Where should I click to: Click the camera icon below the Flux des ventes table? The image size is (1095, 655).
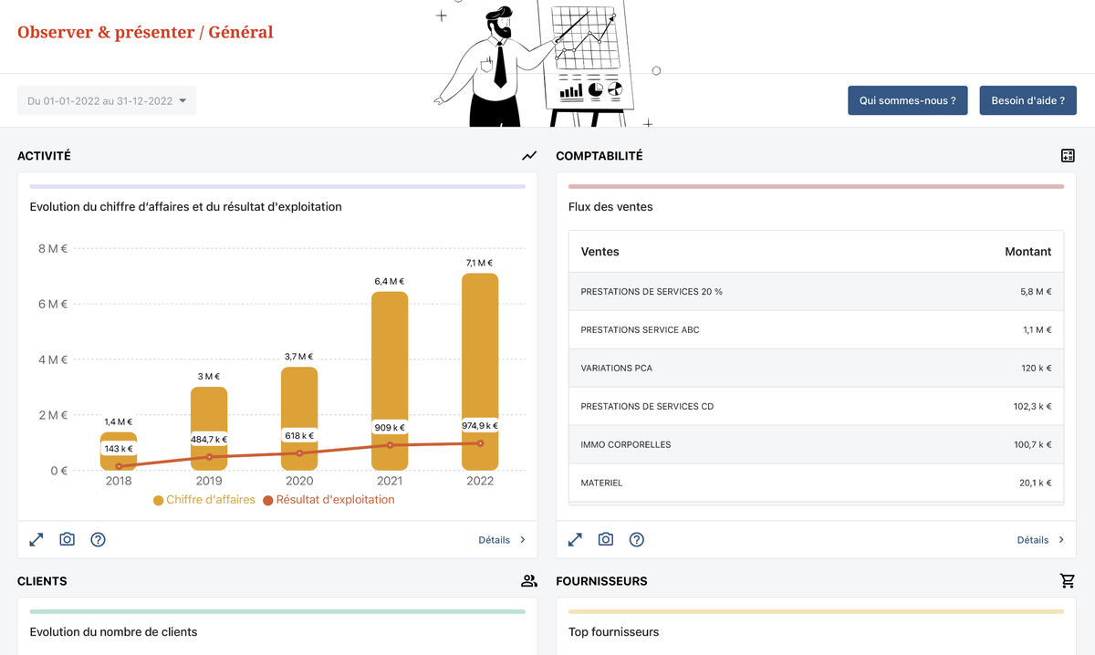coord(605,539)
